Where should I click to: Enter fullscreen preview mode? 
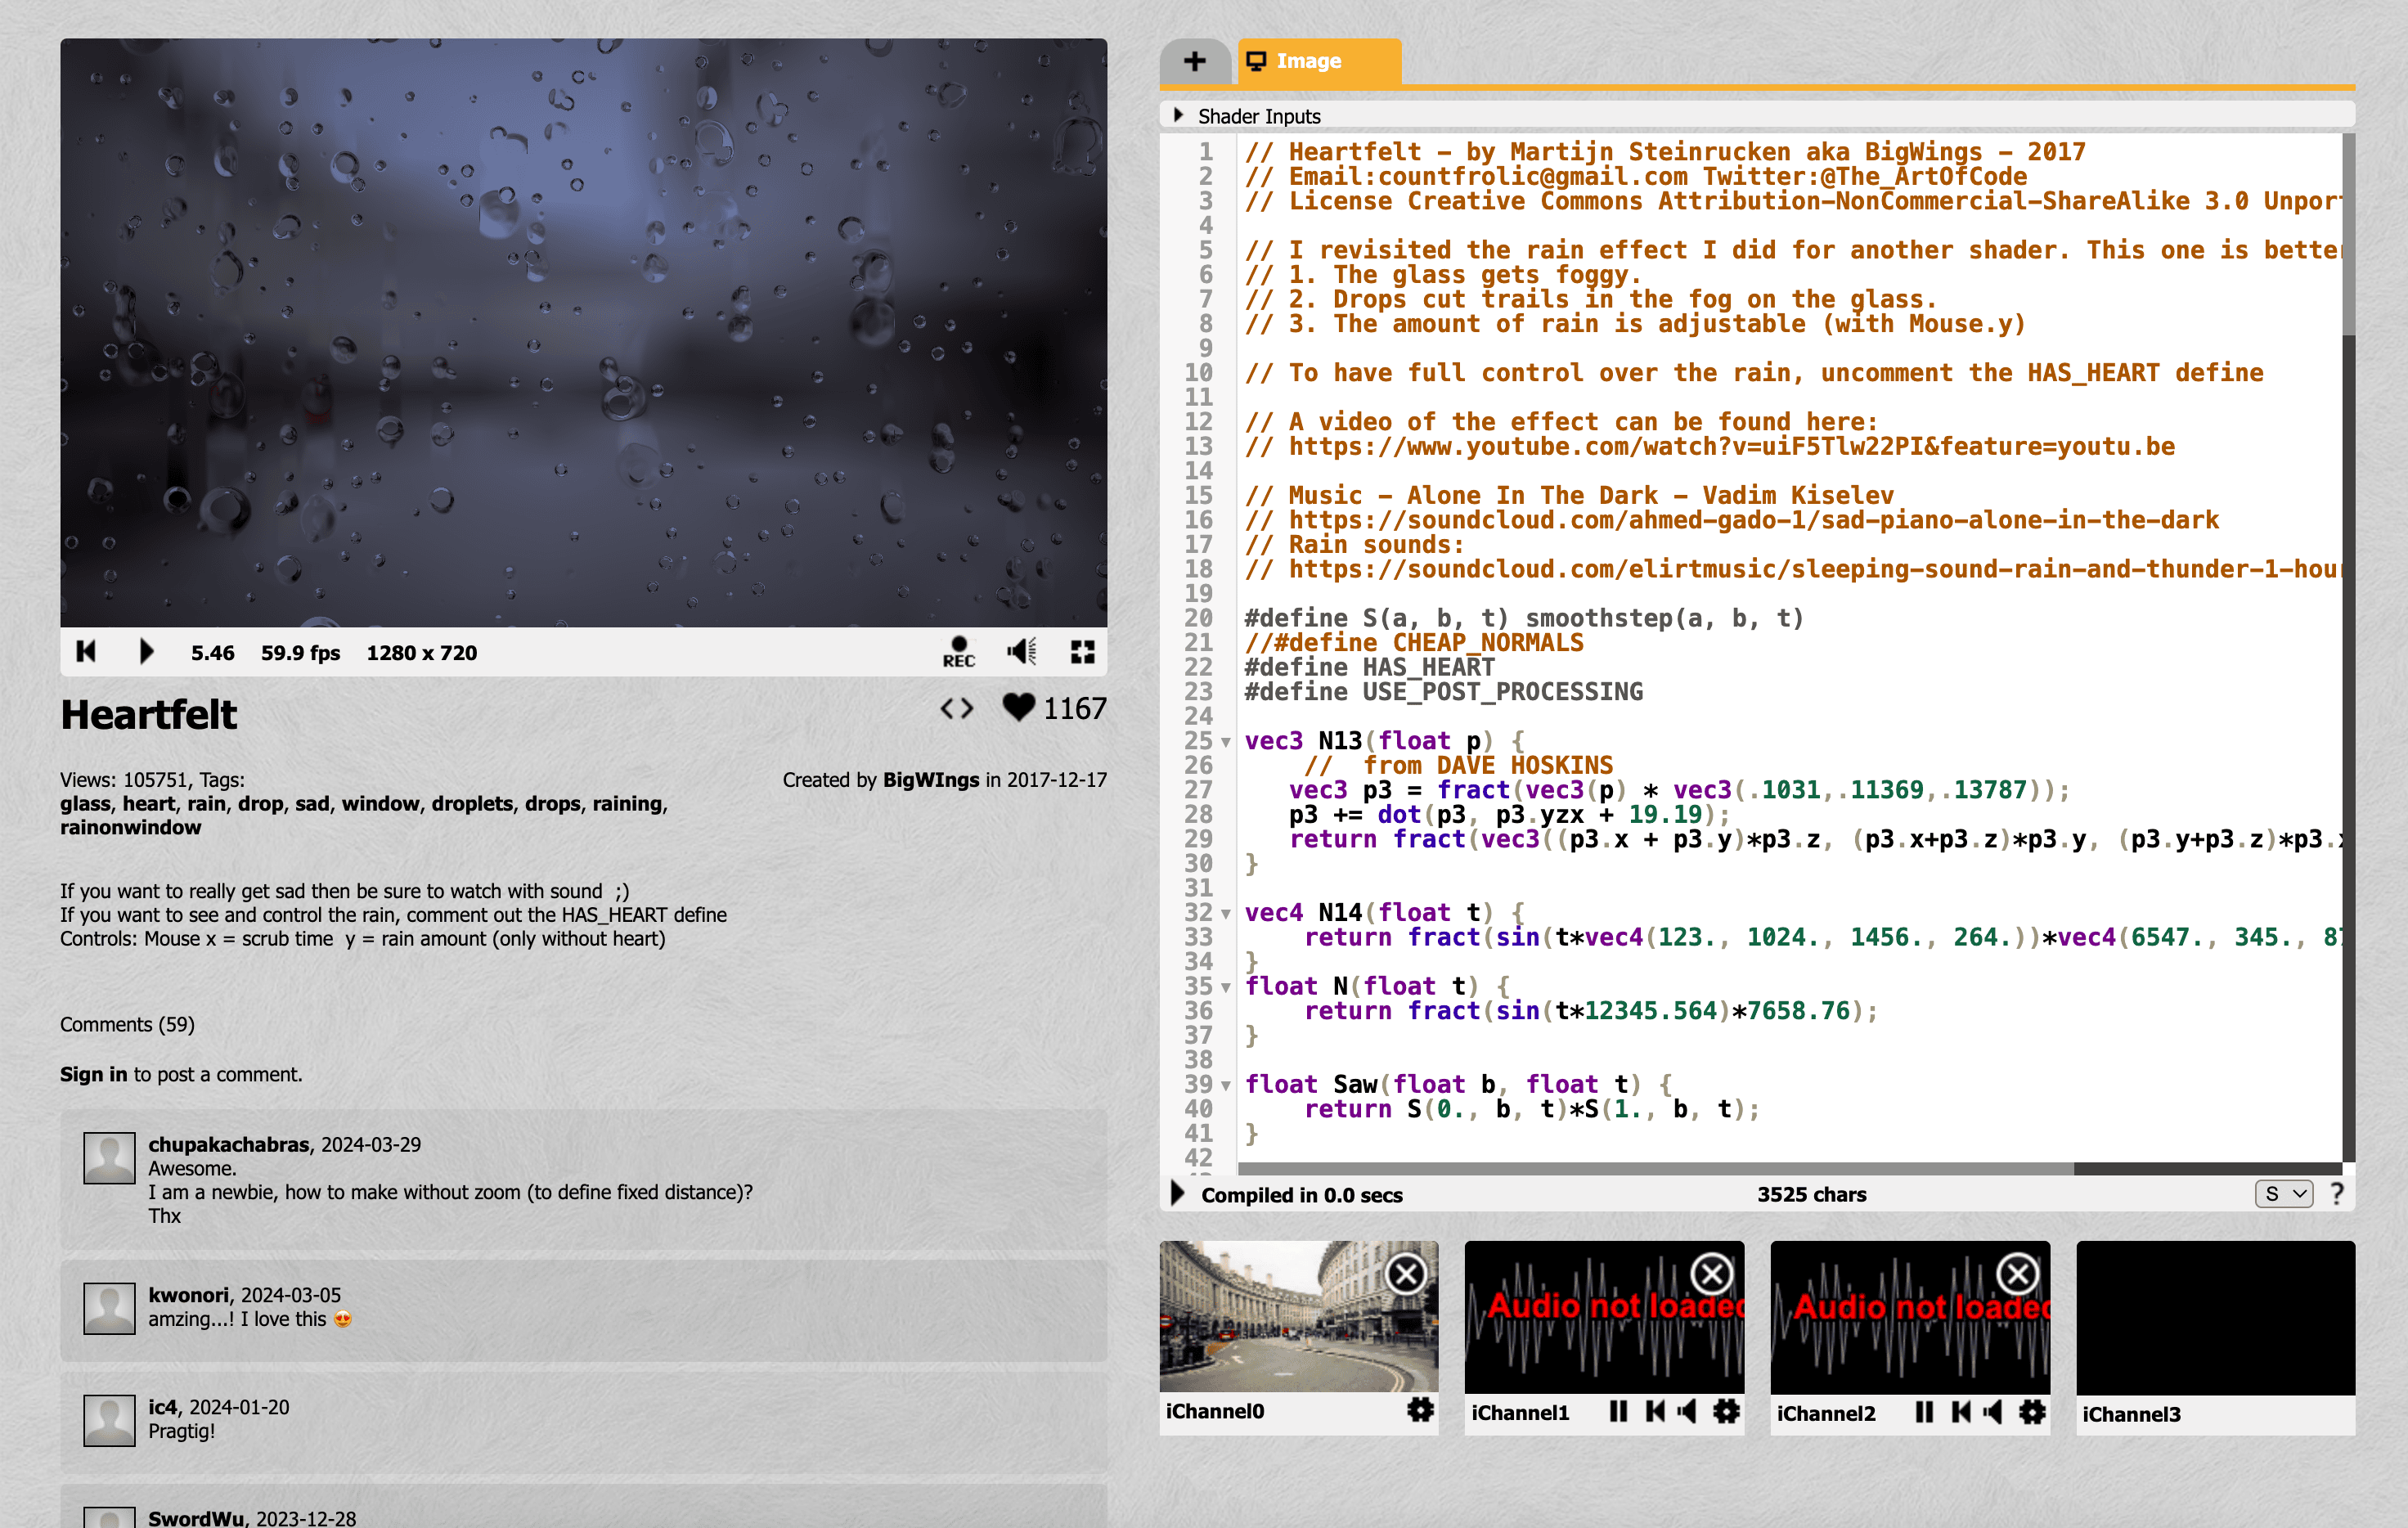coord(1082,652)
